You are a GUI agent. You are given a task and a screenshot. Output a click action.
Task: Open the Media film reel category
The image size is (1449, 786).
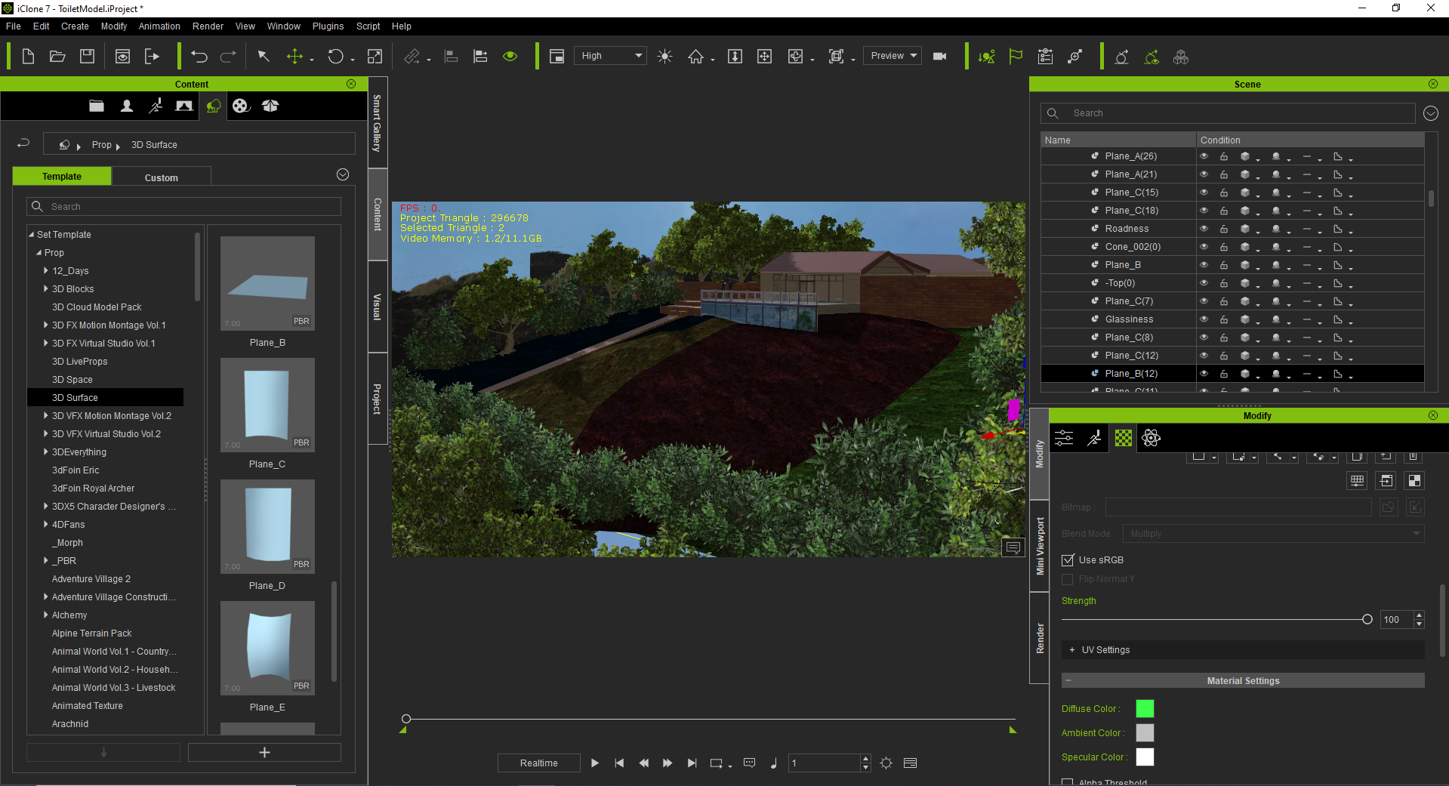click(241, 106)
